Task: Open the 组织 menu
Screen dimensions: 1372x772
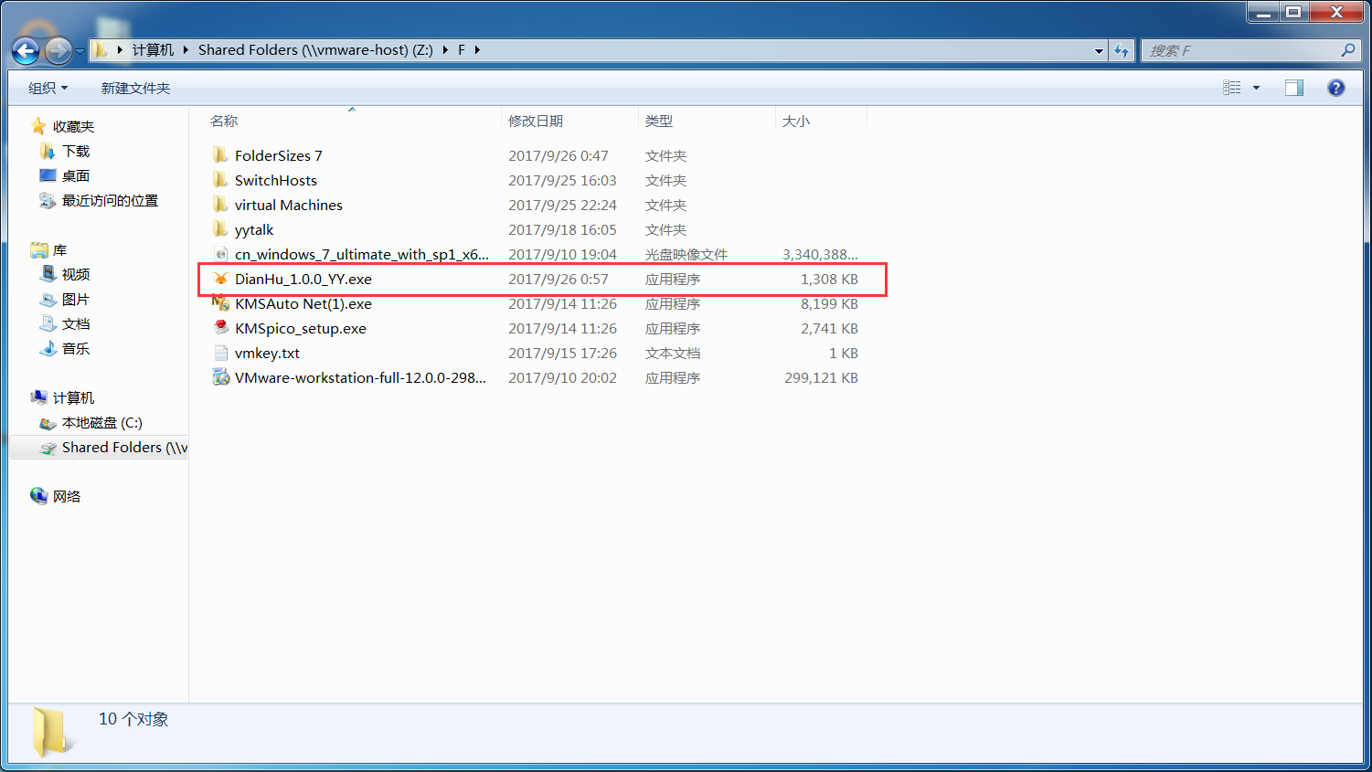Action: [x=48, y=88]
